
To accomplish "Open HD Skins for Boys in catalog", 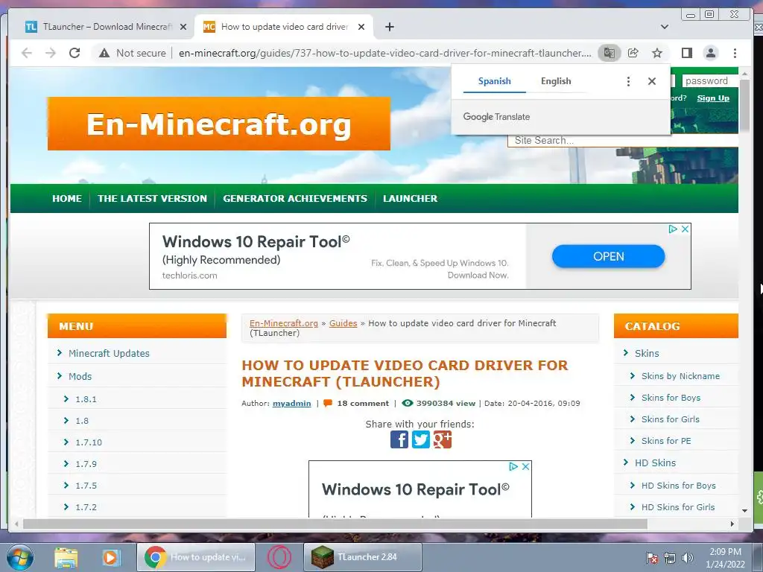I will (678, 486).
